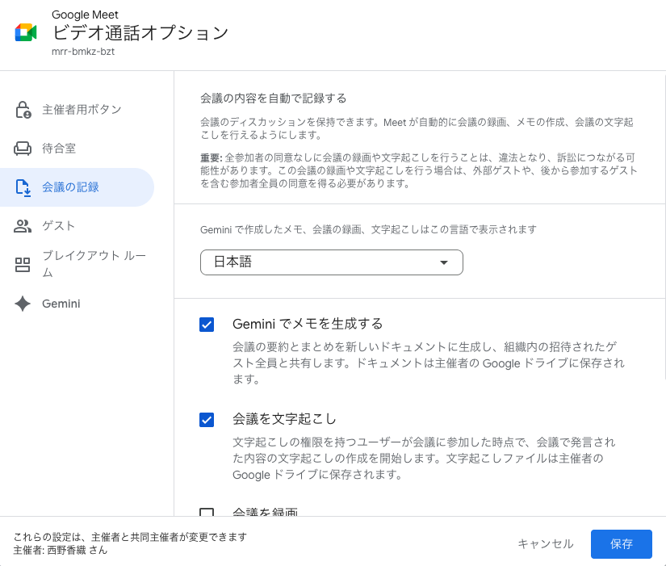Screen dimensions: 666x566
Task: Disable the 会議を文字起こし checkbox
Action: [x=207, y=420]
